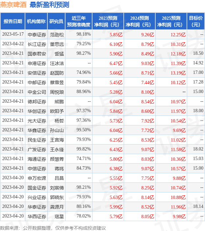Select the 国金证券 institution cell

click(x=37, y=188)
